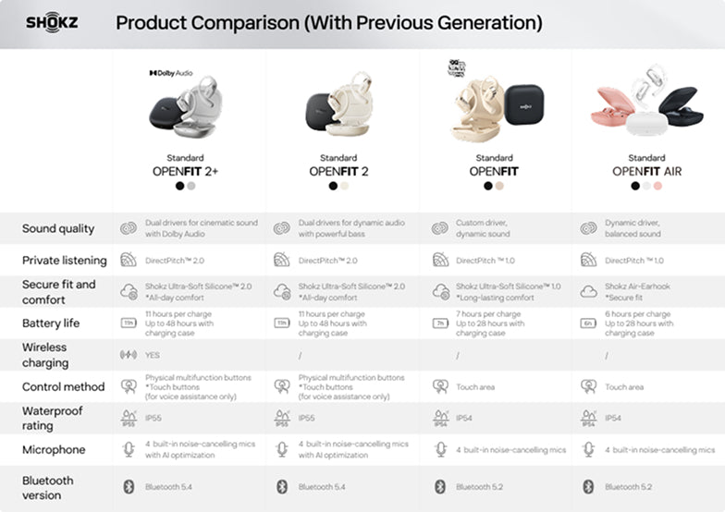
Task: Pick pink color swatch for OpenFit Air
Action: coord(658,186)
